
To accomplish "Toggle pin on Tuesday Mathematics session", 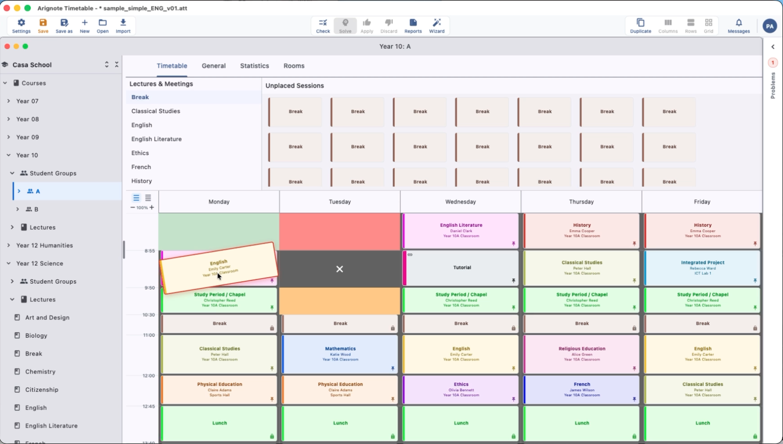I will pos(393,369).
